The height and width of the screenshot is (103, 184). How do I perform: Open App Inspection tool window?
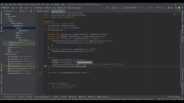(x=103, y=97)
